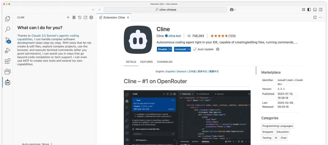The image size is (328, 145).
Task: Click the cline-chinese search command bar
Action: (165, 10)
